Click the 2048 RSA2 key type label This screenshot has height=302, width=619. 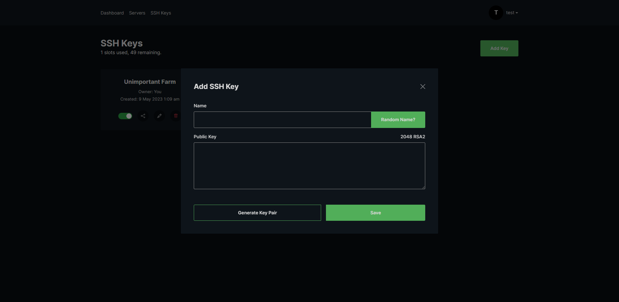pyautogui.click(x=412, y=137)
